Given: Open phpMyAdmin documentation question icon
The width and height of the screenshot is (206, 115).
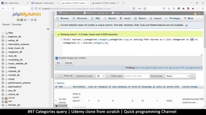Looking at the screenshot, I should point(25,20).
